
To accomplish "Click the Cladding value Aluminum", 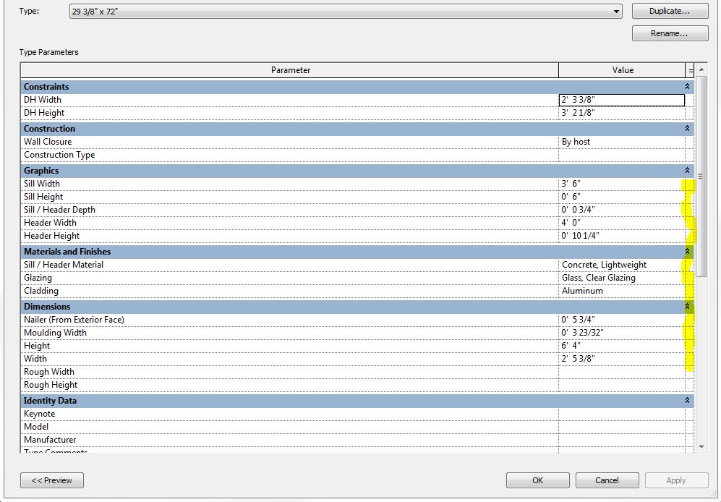I will tap(622, 291).
